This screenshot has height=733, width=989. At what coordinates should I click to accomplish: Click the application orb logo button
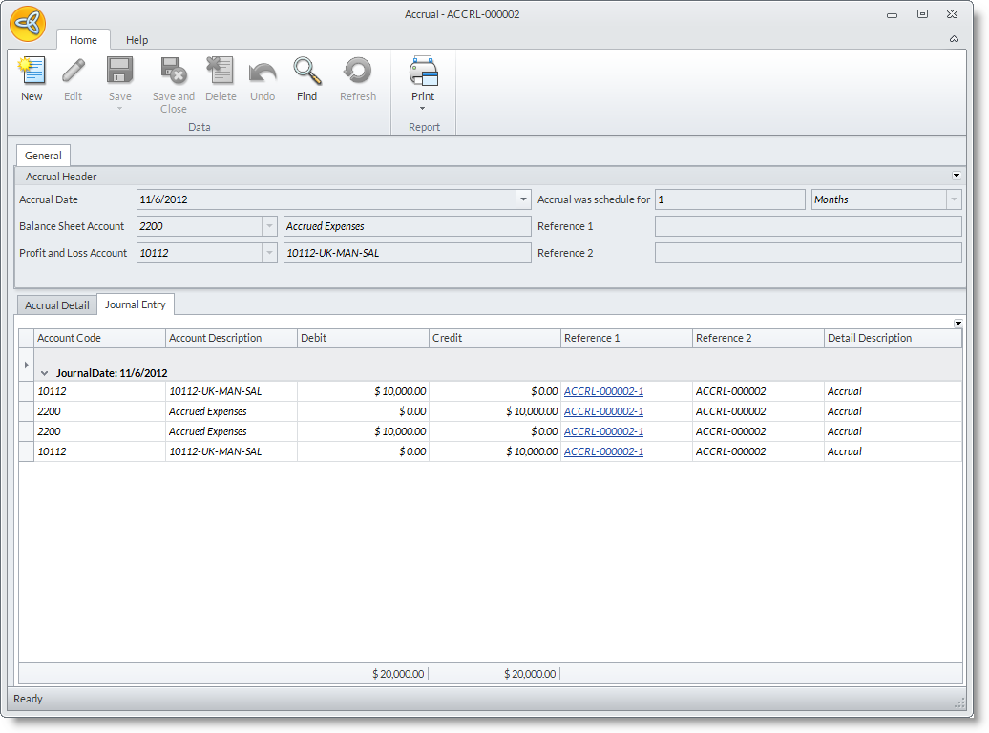28,24
